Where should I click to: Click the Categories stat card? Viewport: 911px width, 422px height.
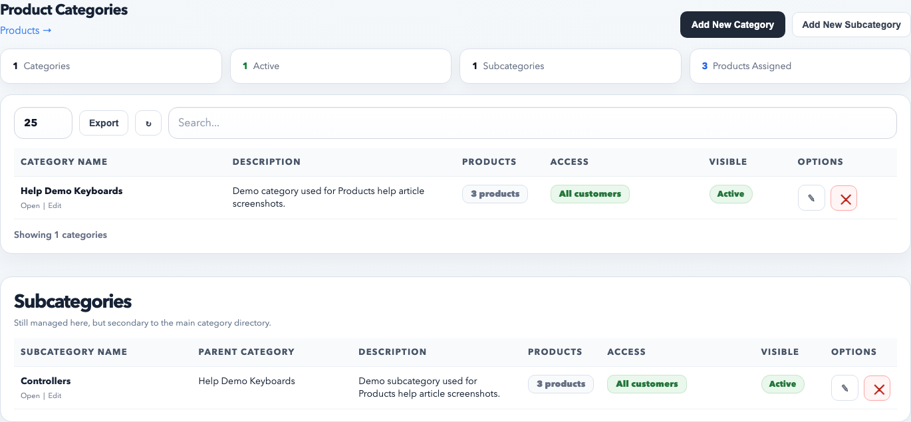point(111,66)
